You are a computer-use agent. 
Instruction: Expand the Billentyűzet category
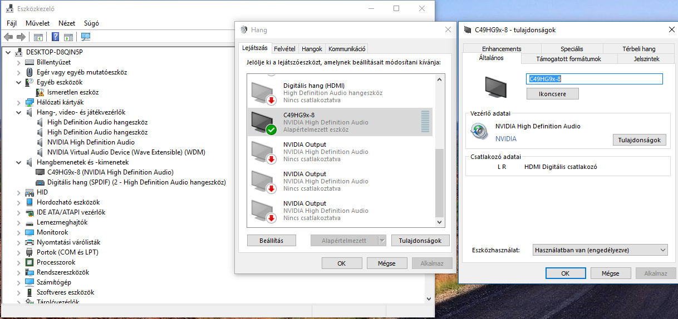[x=18, y=62]
